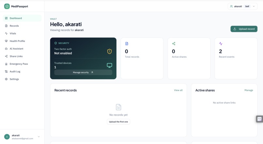Click the Dashboard grid icon in sidebar

[6, 18]
